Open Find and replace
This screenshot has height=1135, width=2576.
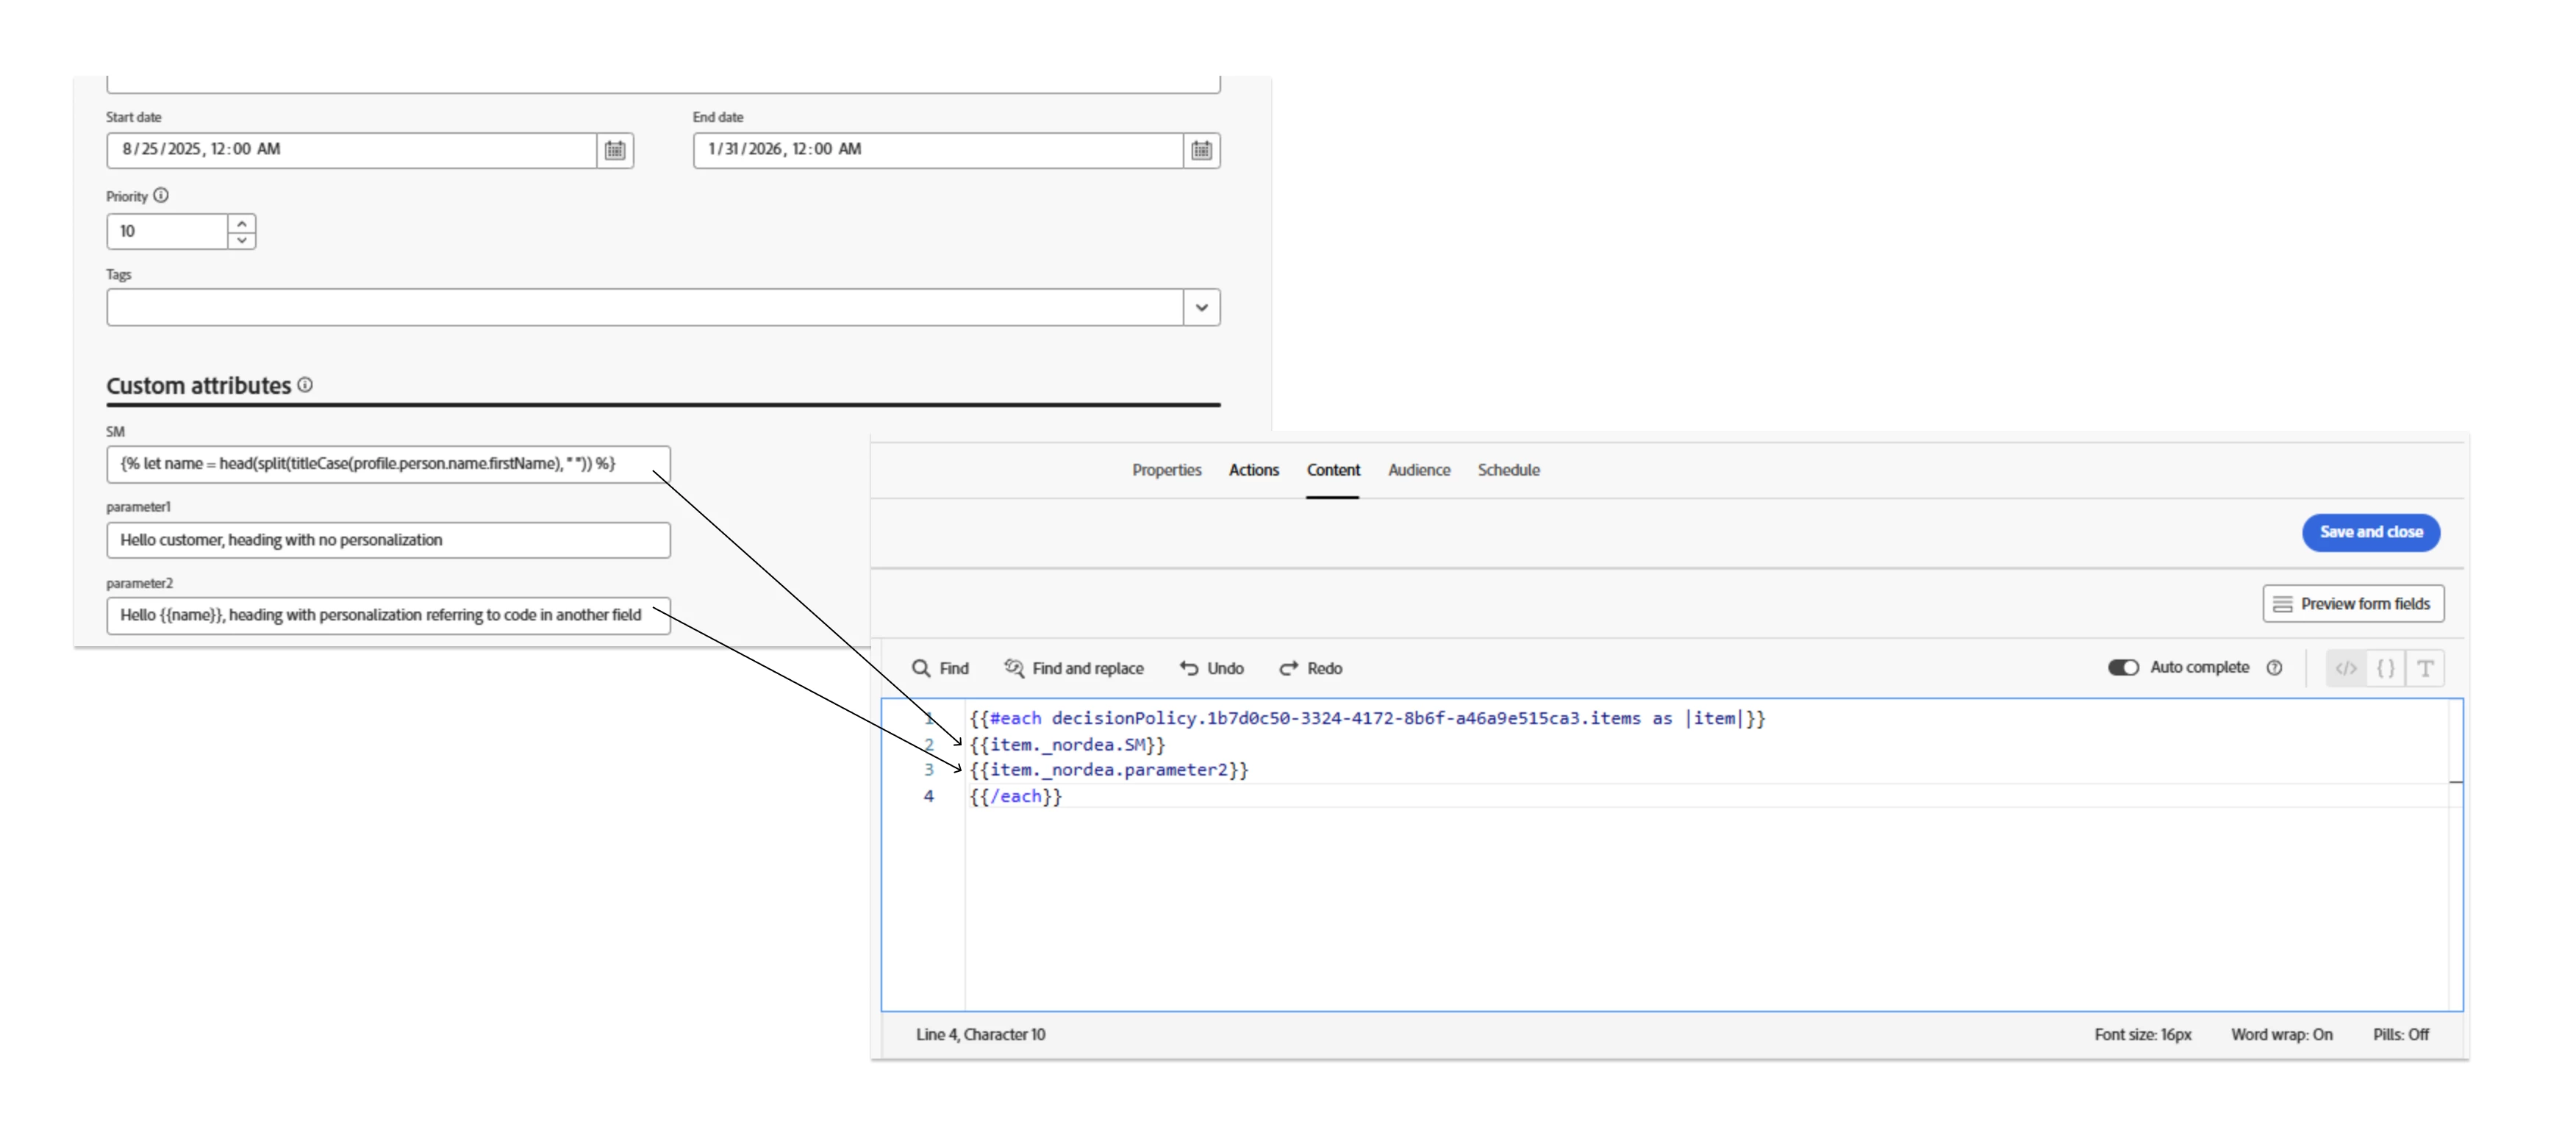pos(1074,668)
